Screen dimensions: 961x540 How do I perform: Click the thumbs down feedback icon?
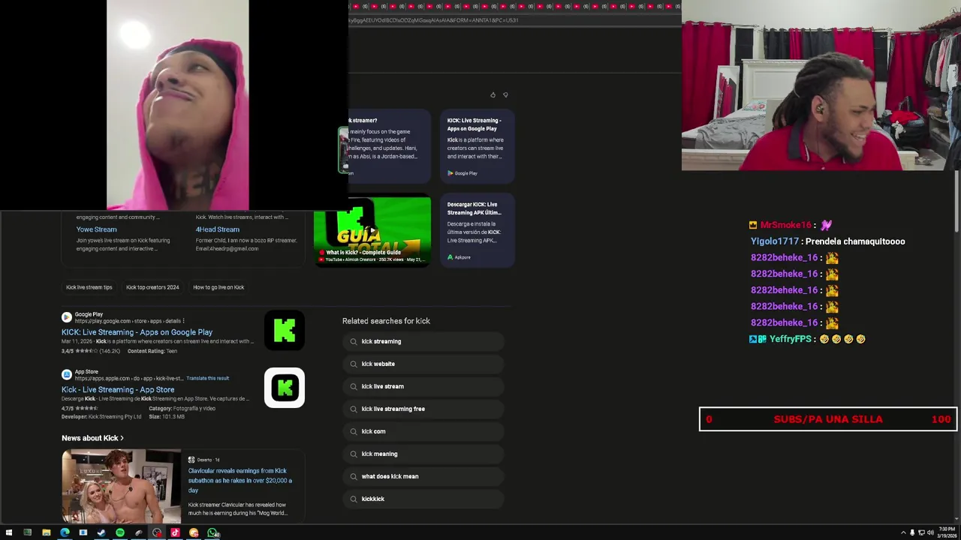[505, 95]
